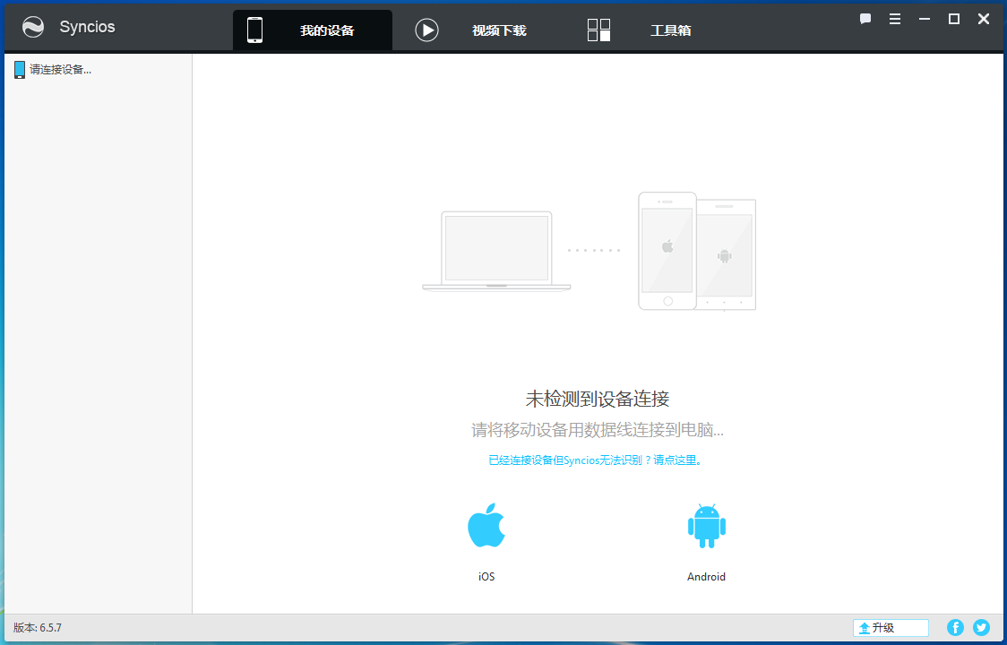1007x645 pixels.
Task: Click the 版本: 6.5.7 version text
Action: (38, 628)
